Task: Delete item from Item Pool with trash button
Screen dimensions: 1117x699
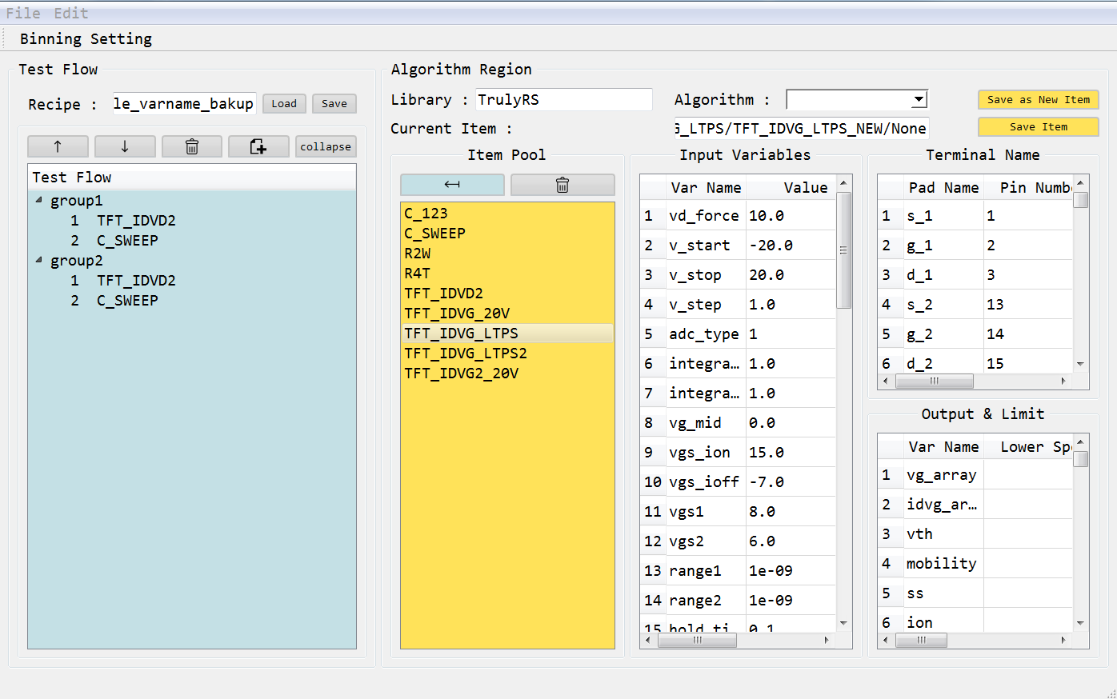Action: (x=563, y=185)
